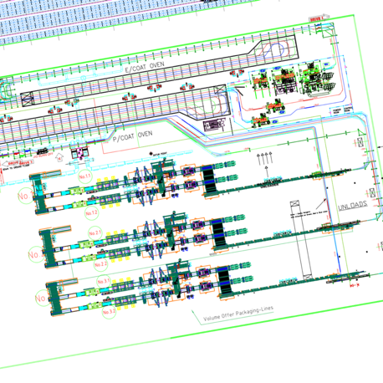Screen dimensions: 383x383
Task: Click the Volume Offer Packaging-Lines caption
Action: click(238, 314)
